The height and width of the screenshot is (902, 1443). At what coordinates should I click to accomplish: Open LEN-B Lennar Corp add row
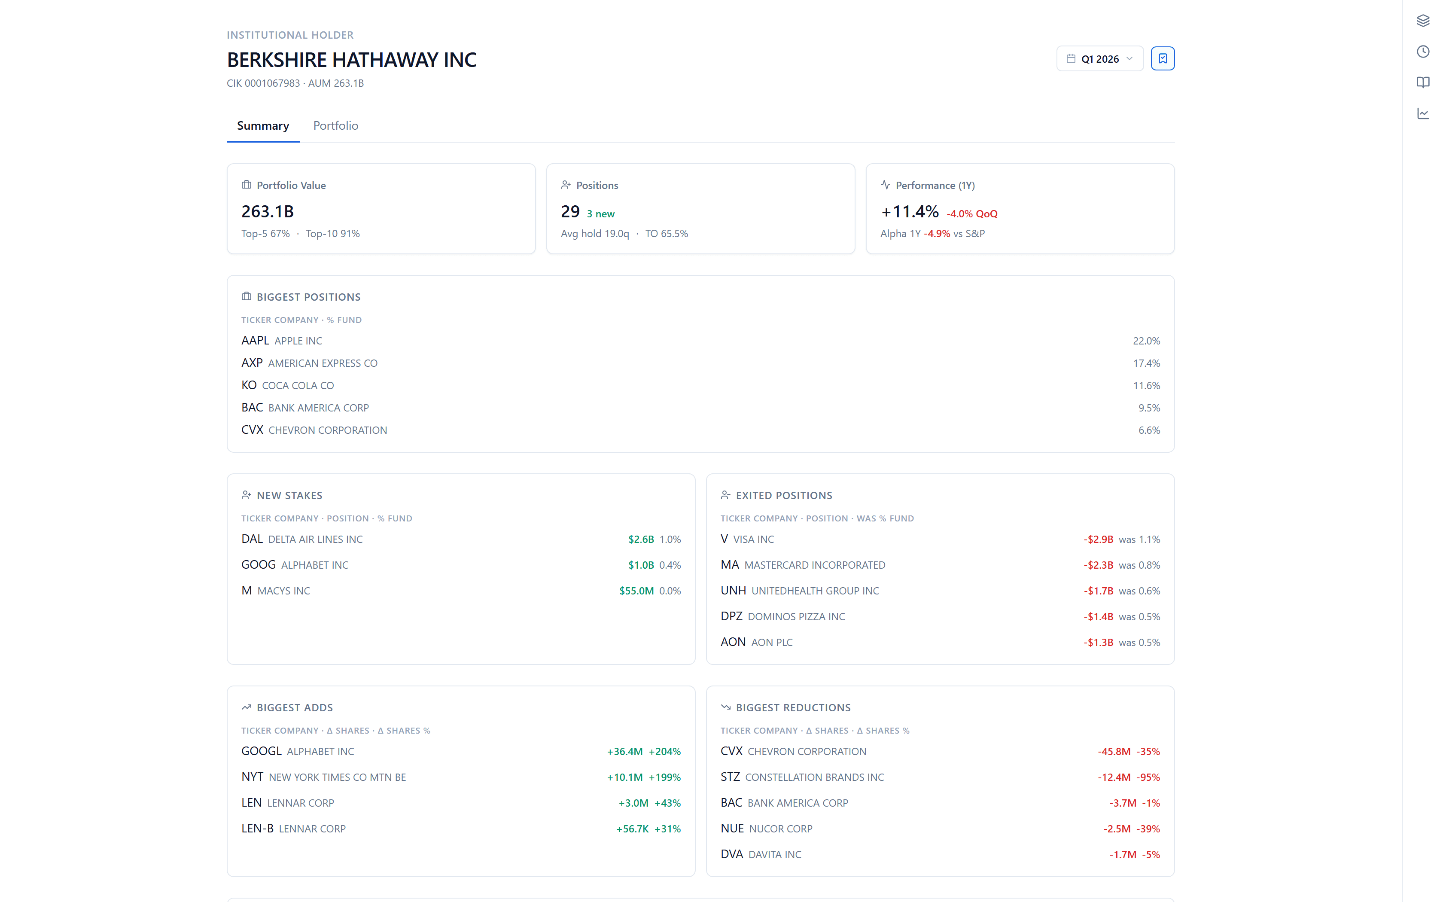click(461, 829)
